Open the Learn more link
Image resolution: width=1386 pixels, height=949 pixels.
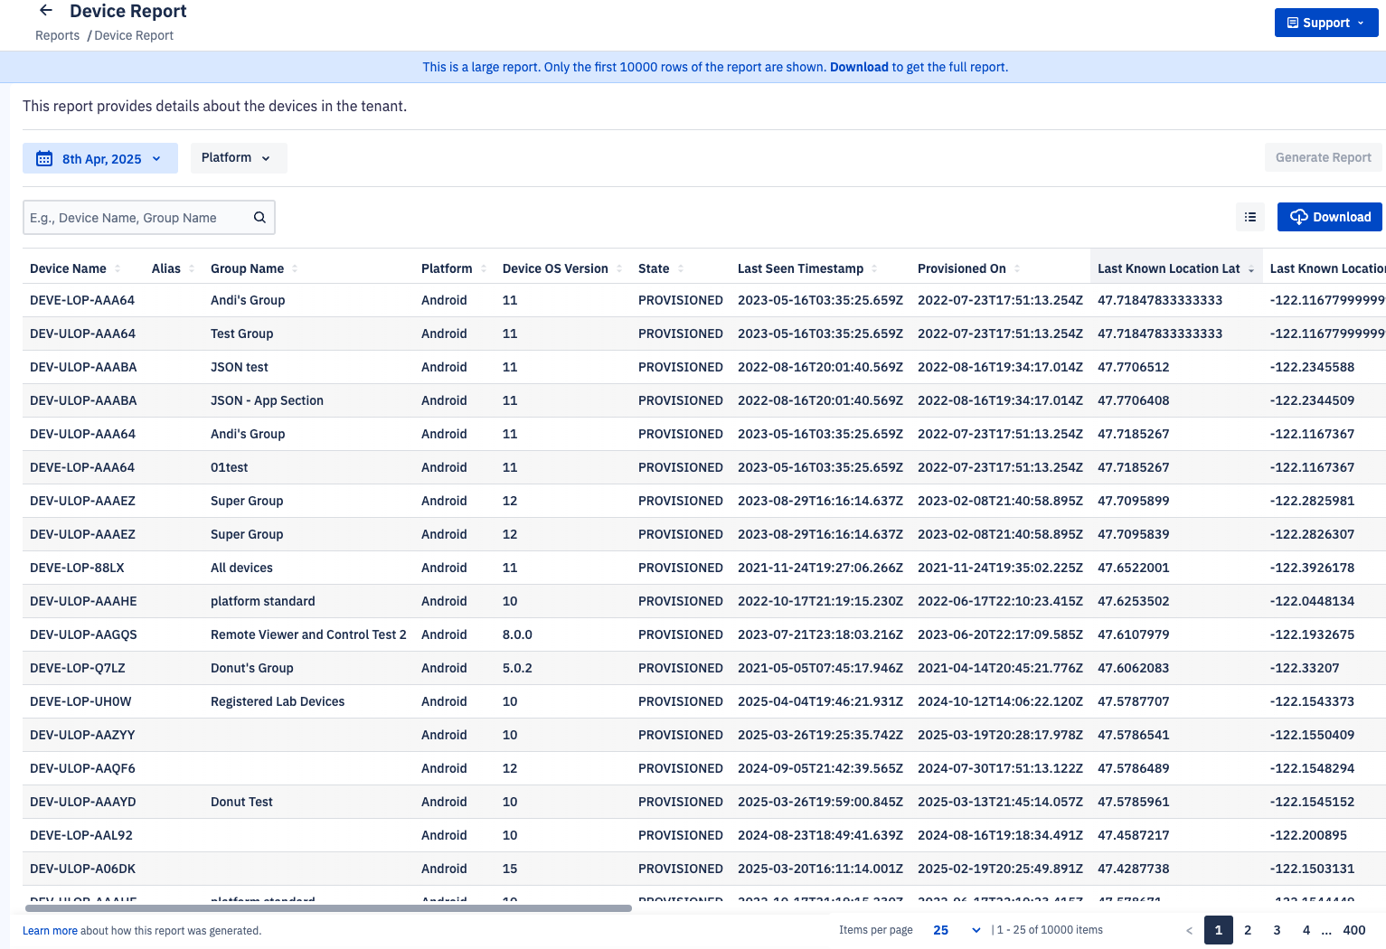tap(50, 931)
